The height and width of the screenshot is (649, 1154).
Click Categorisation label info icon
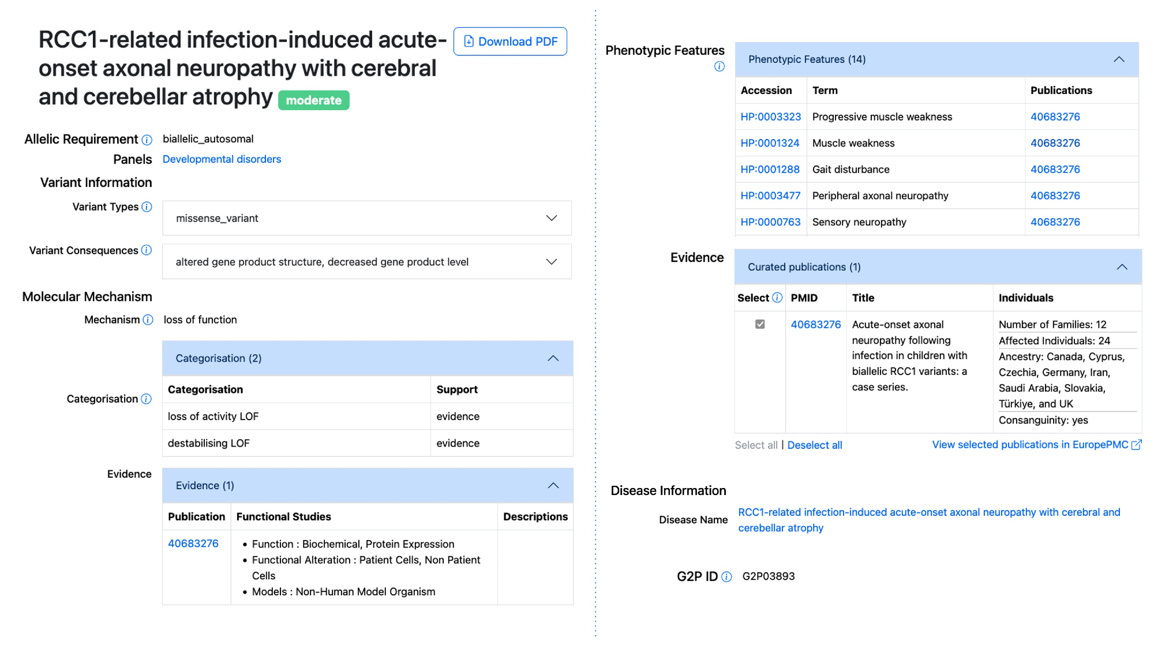click(147, 399)
